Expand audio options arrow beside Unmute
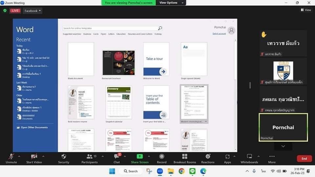The image size is (315, 177). 19,156
